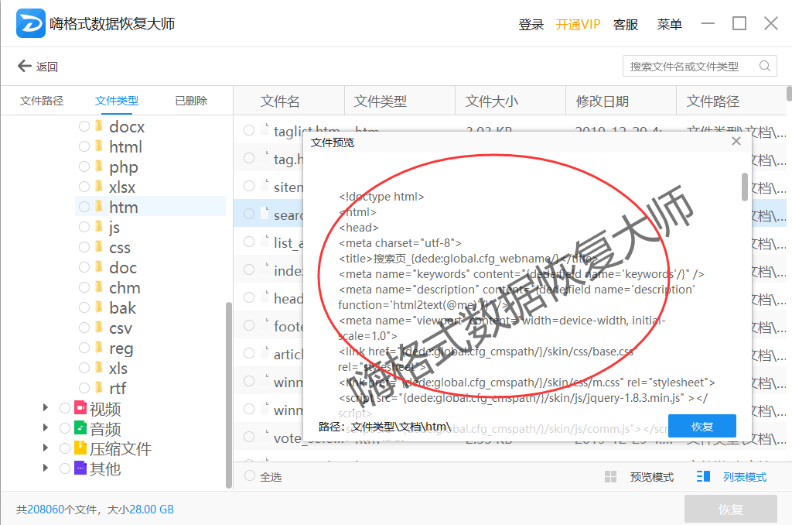Click the purple 其他 category icon
Image resolution: width=792 pixels, height=525 pixels.
pos(80,468)
